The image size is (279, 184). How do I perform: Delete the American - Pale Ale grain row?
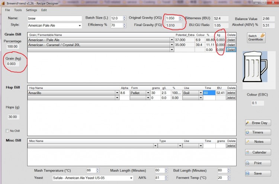[231, 40]
